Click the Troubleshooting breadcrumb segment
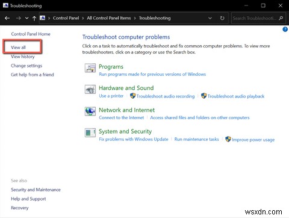 click(155, 18)
